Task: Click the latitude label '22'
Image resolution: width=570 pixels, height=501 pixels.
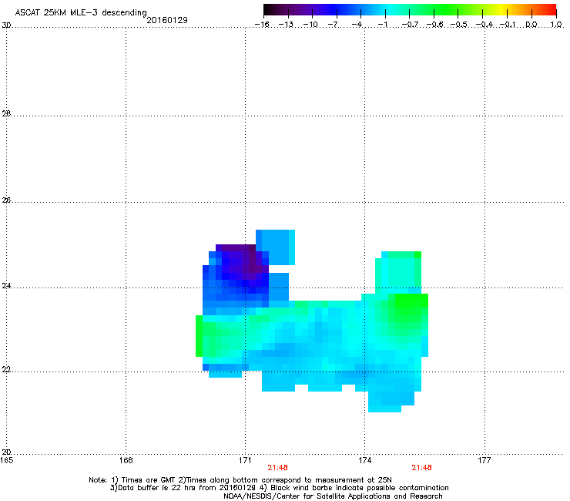Action: 6,370
